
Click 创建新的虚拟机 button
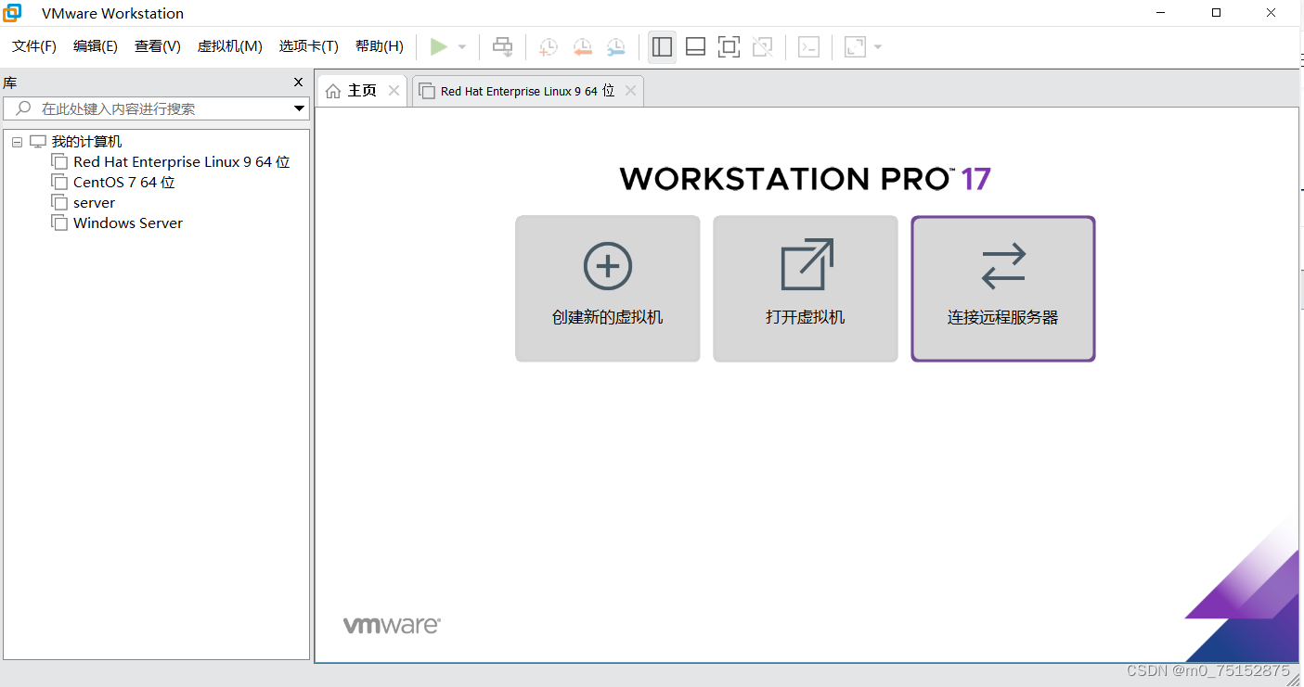pyautogui.click(x=608, y=288)
